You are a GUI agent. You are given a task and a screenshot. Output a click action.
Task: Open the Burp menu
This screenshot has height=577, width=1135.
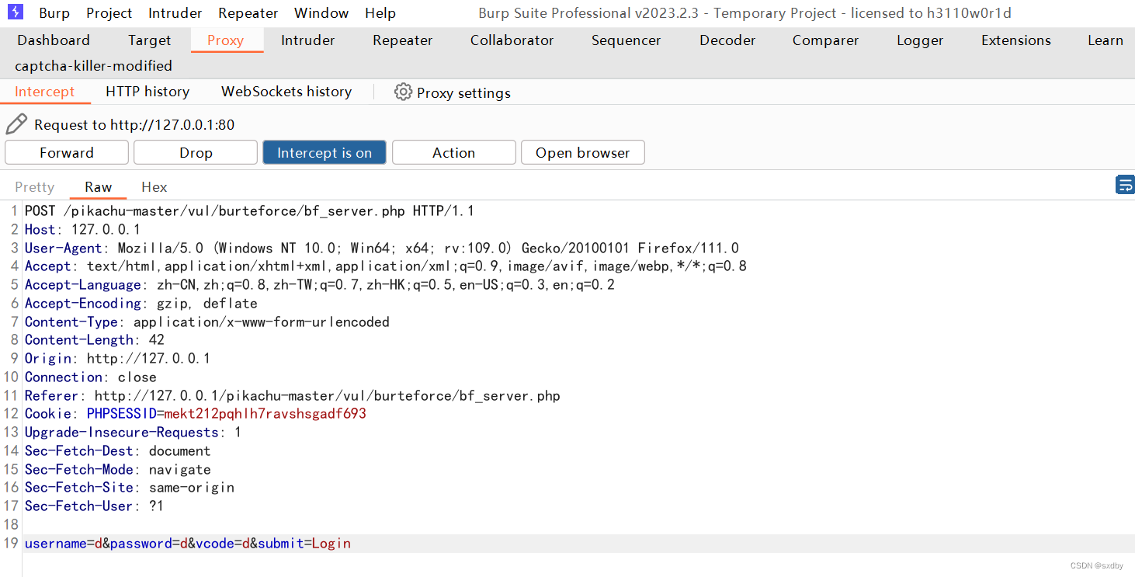[54, 13]
